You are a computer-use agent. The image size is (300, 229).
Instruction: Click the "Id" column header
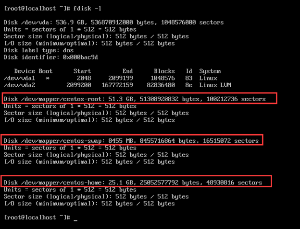(189, 71)
